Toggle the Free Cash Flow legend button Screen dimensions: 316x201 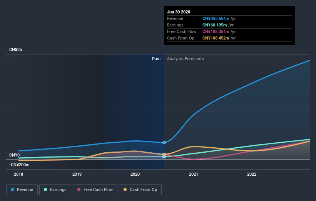tap(95, 190)
